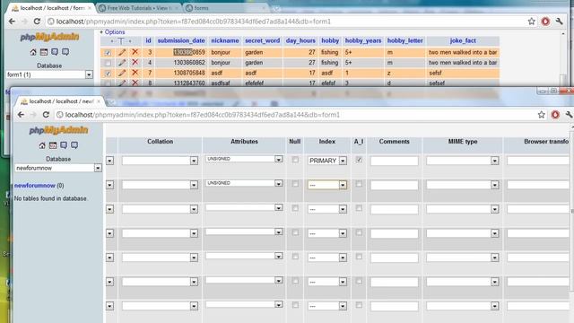Sort by secret_word column header
Image resolution: width=574 pixels, height=323 pixels.
[262, 40]
